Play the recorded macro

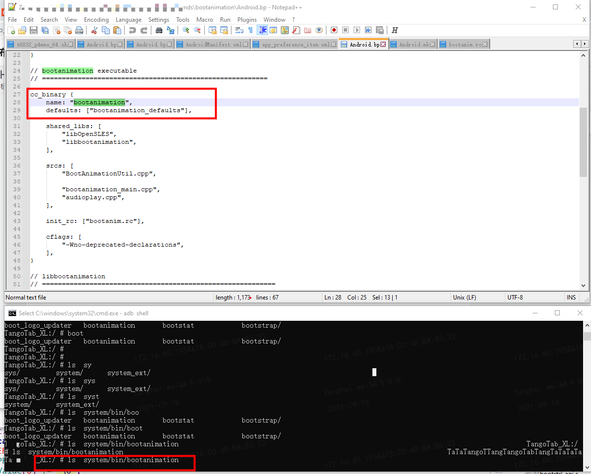pos(356,30)
